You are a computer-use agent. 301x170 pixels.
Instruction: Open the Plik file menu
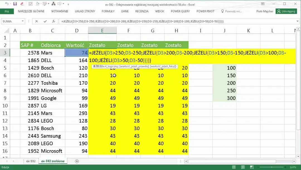(x=7, y=11)
